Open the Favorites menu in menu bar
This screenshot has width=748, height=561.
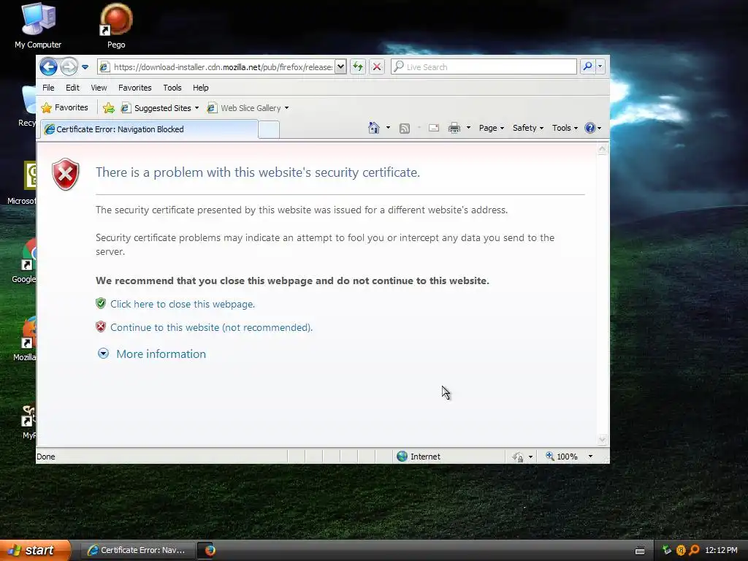pyautogui.click(x=135, y=88)
